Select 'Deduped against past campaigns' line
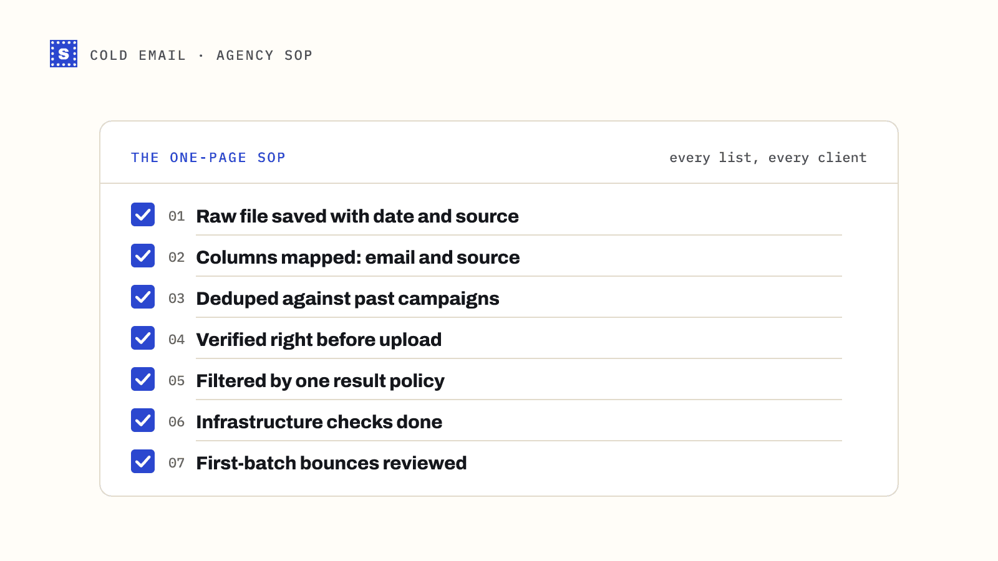This screenshot has width=998, height=561. (x=347, y=299)
